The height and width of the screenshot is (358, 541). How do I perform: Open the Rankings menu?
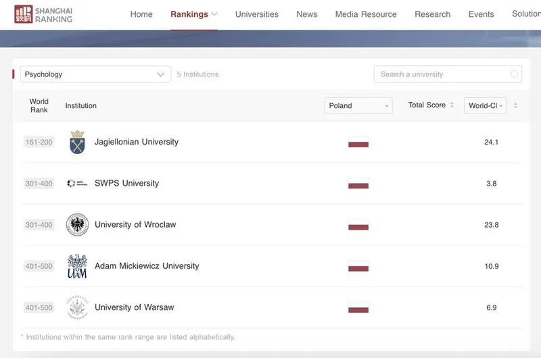pyautogui.click(x=189, y=14)
